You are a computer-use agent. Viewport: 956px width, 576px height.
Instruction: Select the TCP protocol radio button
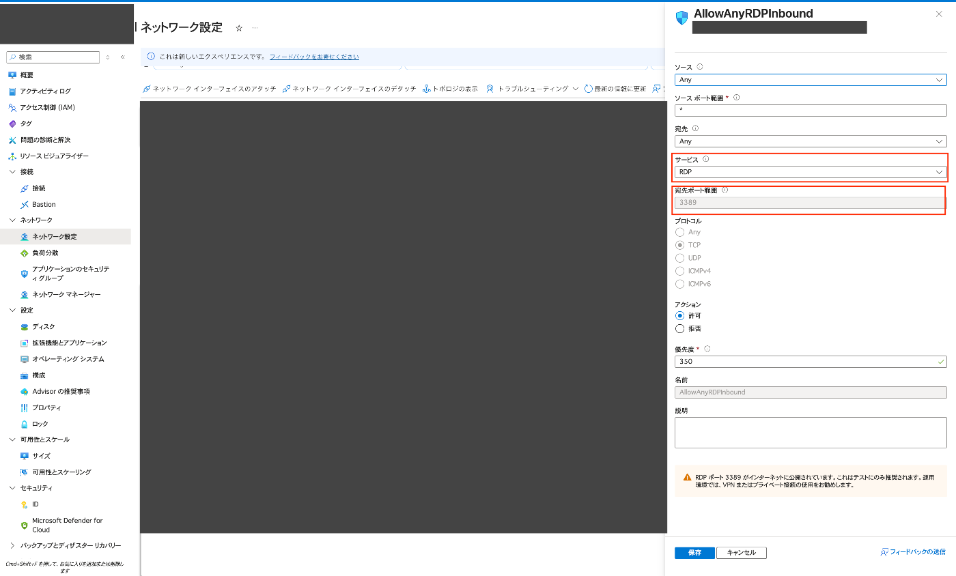tap(679, 245)
